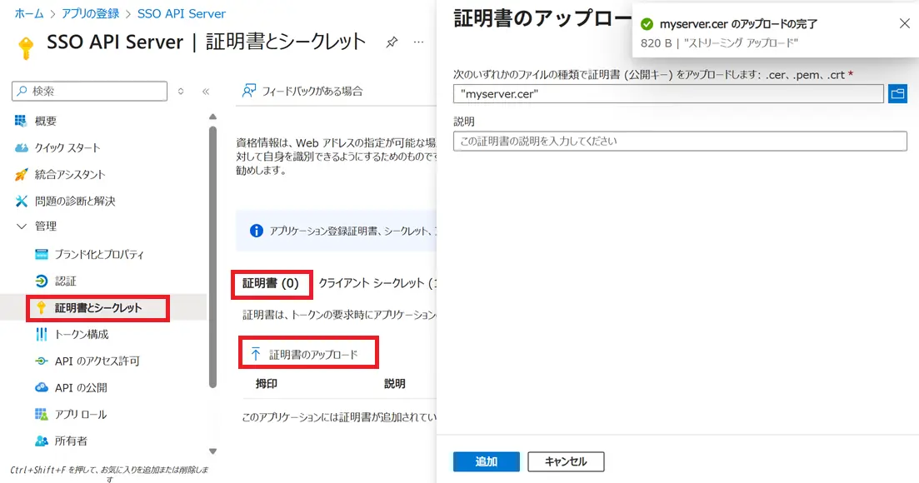Click キャンセル button
Image resolution: width=919 pixels, height=483 pixels.
(x=566, y=461)
